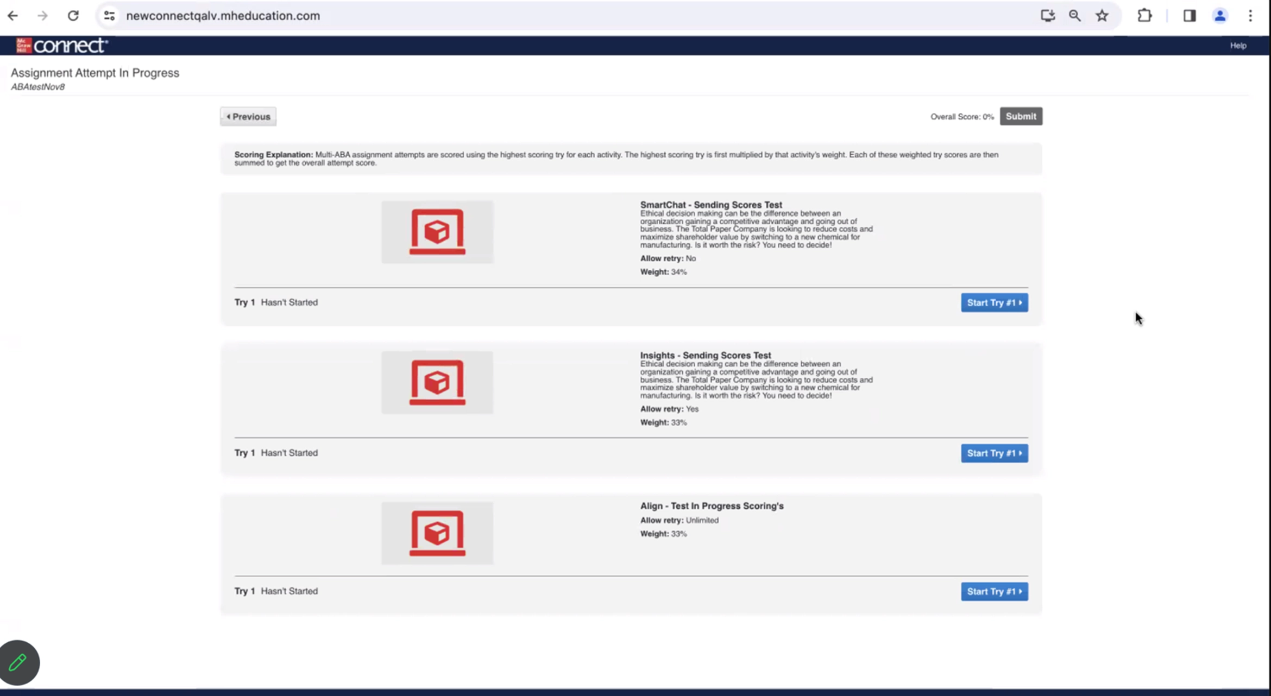Open site information icon in address bar
The width and height of the screenshot is (1271, 696).
[x=109, y=16]
